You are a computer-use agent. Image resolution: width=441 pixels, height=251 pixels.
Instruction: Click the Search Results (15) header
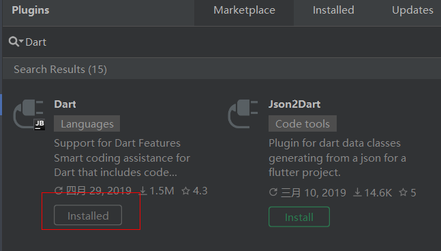click(60, 70)
